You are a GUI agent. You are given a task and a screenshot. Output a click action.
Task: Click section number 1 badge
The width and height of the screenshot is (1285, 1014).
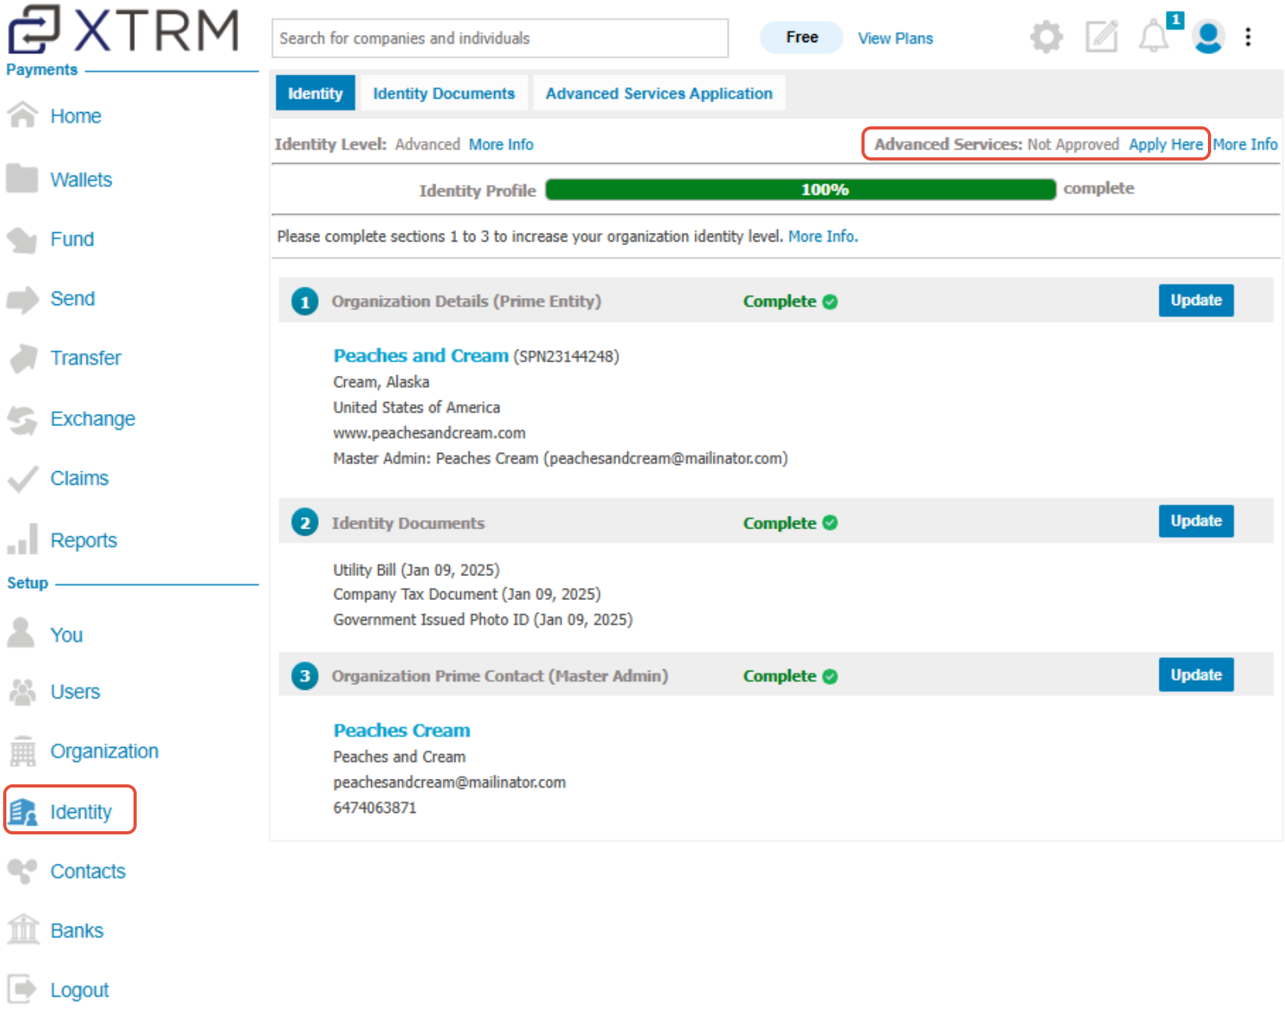304,302
